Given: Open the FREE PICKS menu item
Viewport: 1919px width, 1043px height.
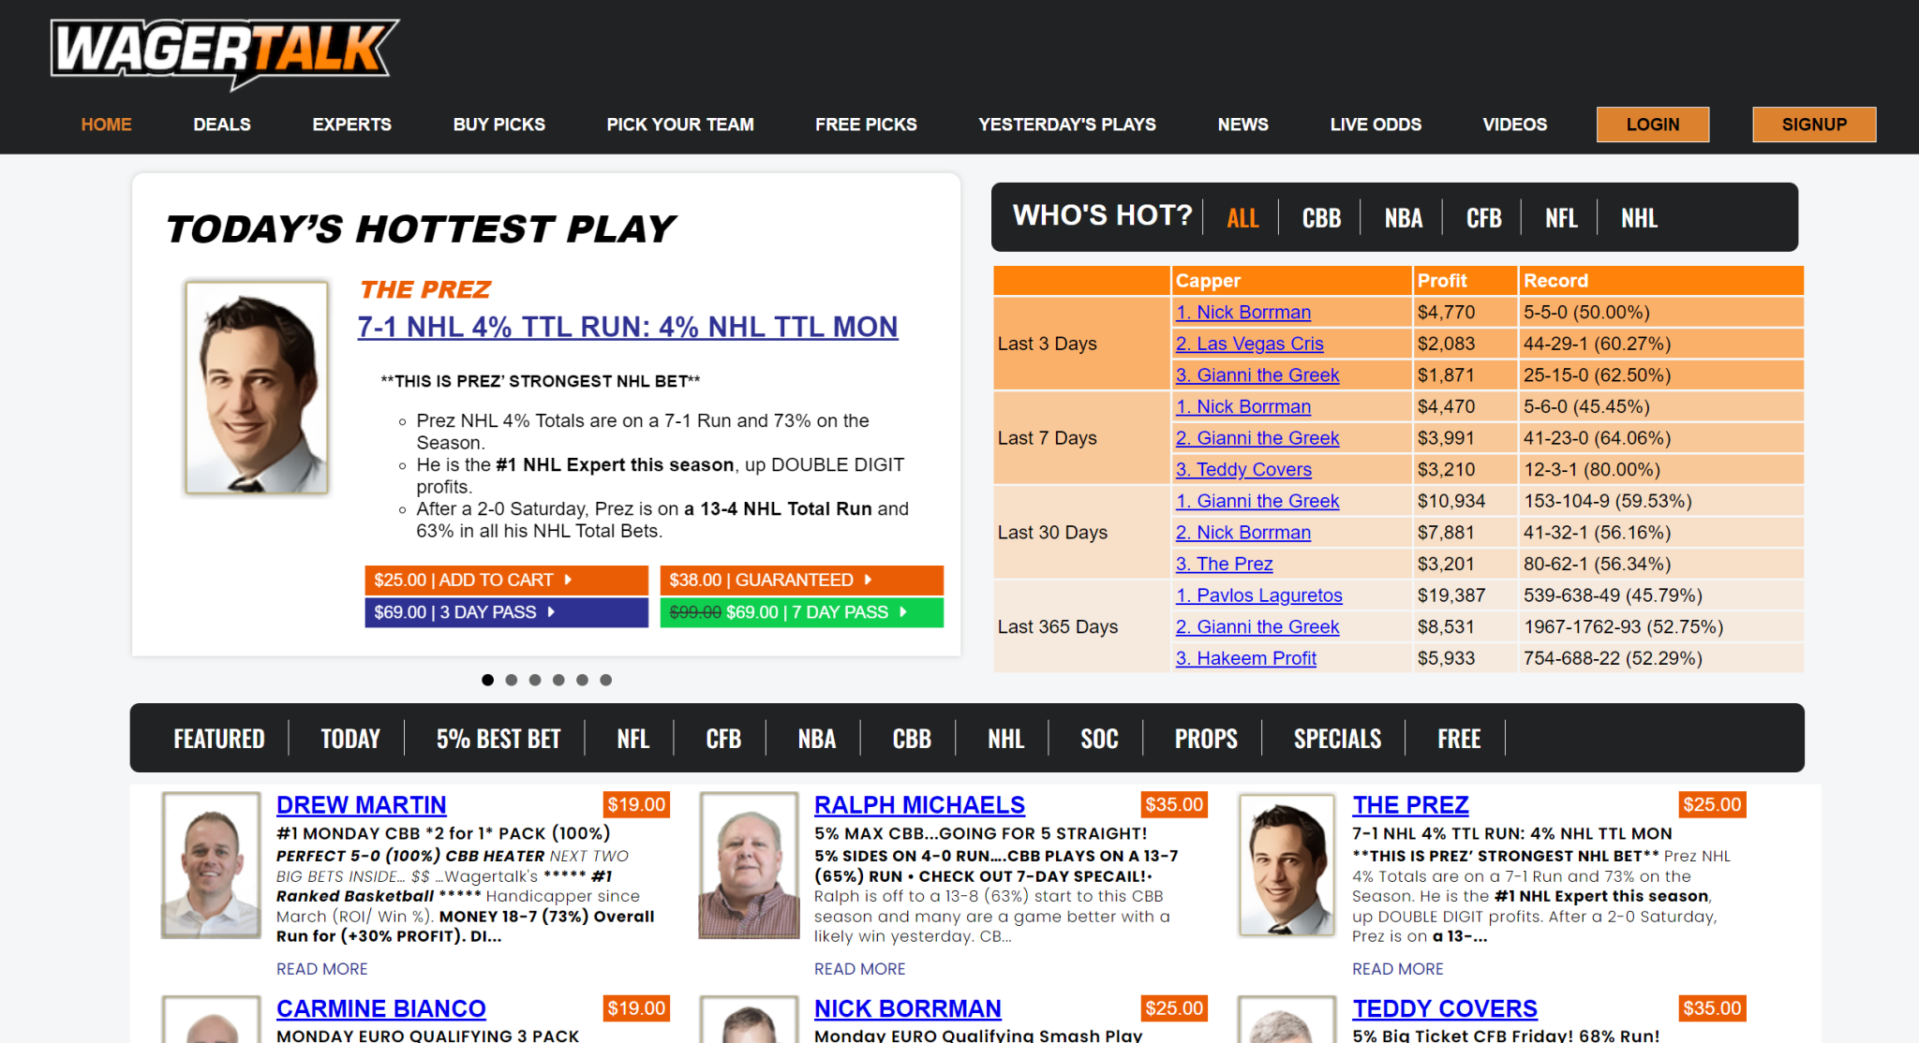Looking at the screenshot, I should click(x=865, y=124).
